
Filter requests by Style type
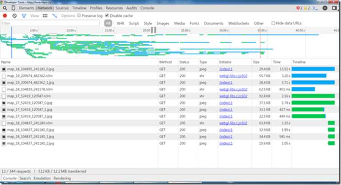click(x=148, y=23)
